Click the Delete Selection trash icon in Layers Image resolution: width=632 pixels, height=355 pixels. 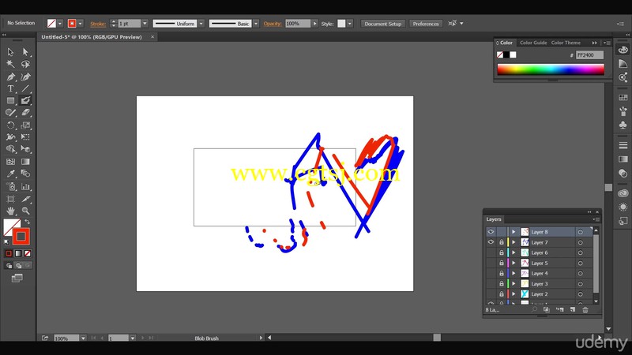coord(585,309)
